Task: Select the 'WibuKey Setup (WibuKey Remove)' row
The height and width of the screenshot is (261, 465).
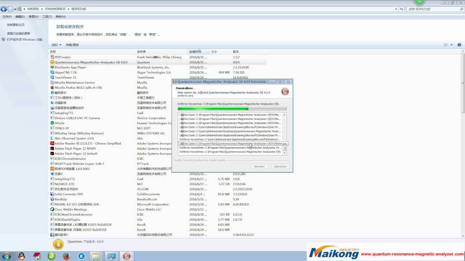Action: pyautogui.click(x=158, y=133)
